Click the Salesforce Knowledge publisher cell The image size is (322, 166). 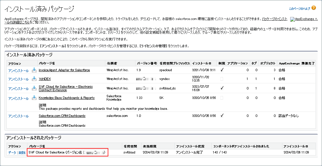tap(114, 98)
